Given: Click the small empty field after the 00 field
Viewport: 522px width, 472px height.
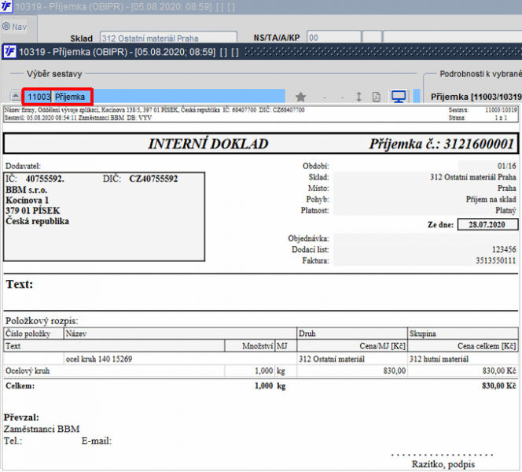Looking at the screenshot, I should (372, 37).
